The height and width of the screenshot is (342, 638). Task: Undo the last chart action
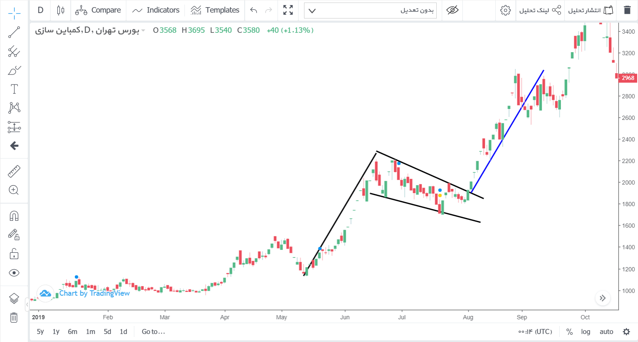pyautogui.click(x=254, y=10)
